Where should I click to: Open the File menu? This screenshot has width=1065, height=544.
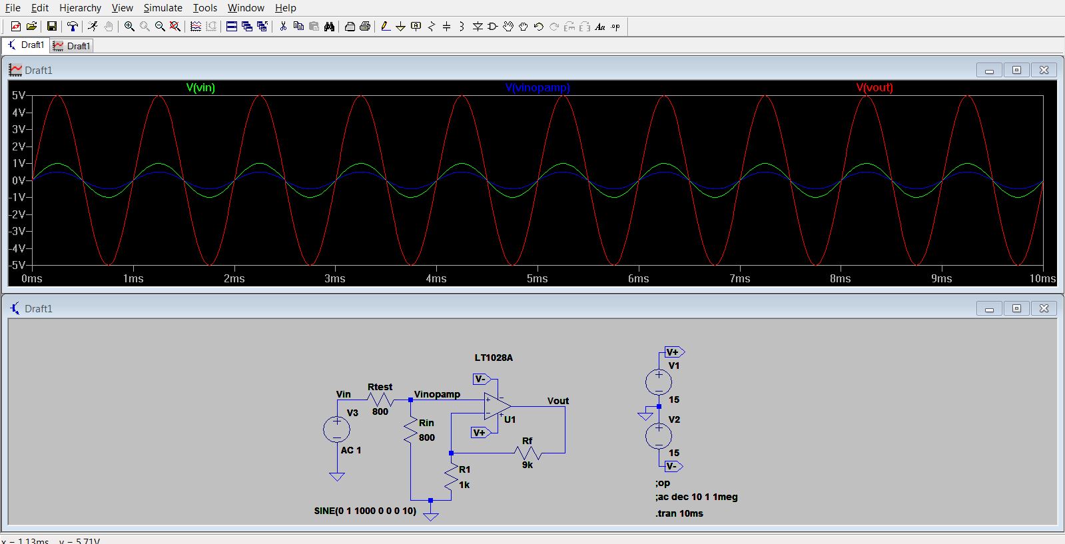click(x=13, y=8)
